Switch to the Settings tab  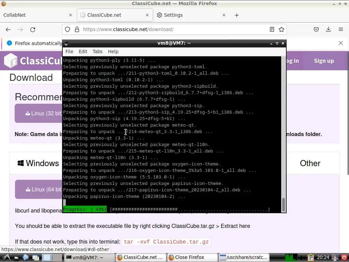click(192, 15)
